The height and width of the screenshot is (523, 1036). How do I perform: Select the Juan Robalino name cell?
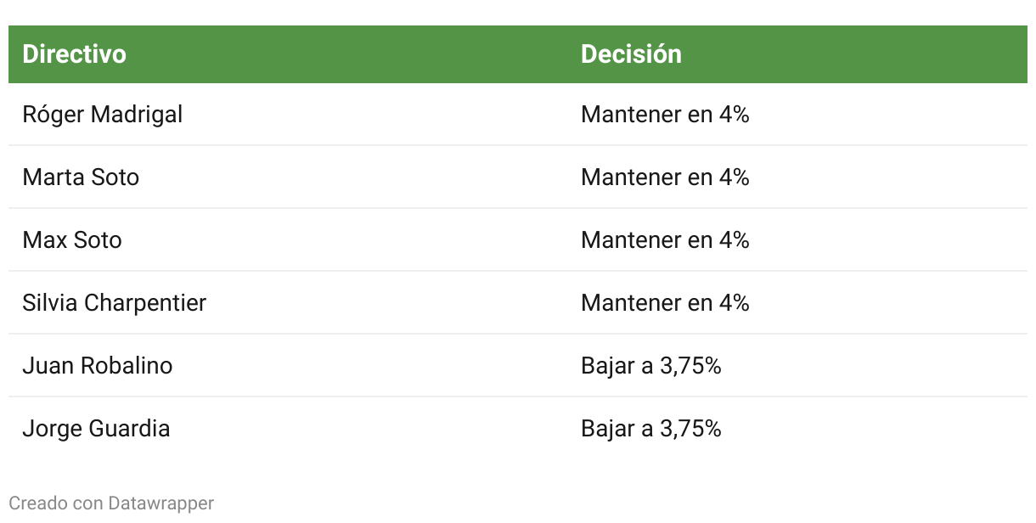click(x=98, y=366)
